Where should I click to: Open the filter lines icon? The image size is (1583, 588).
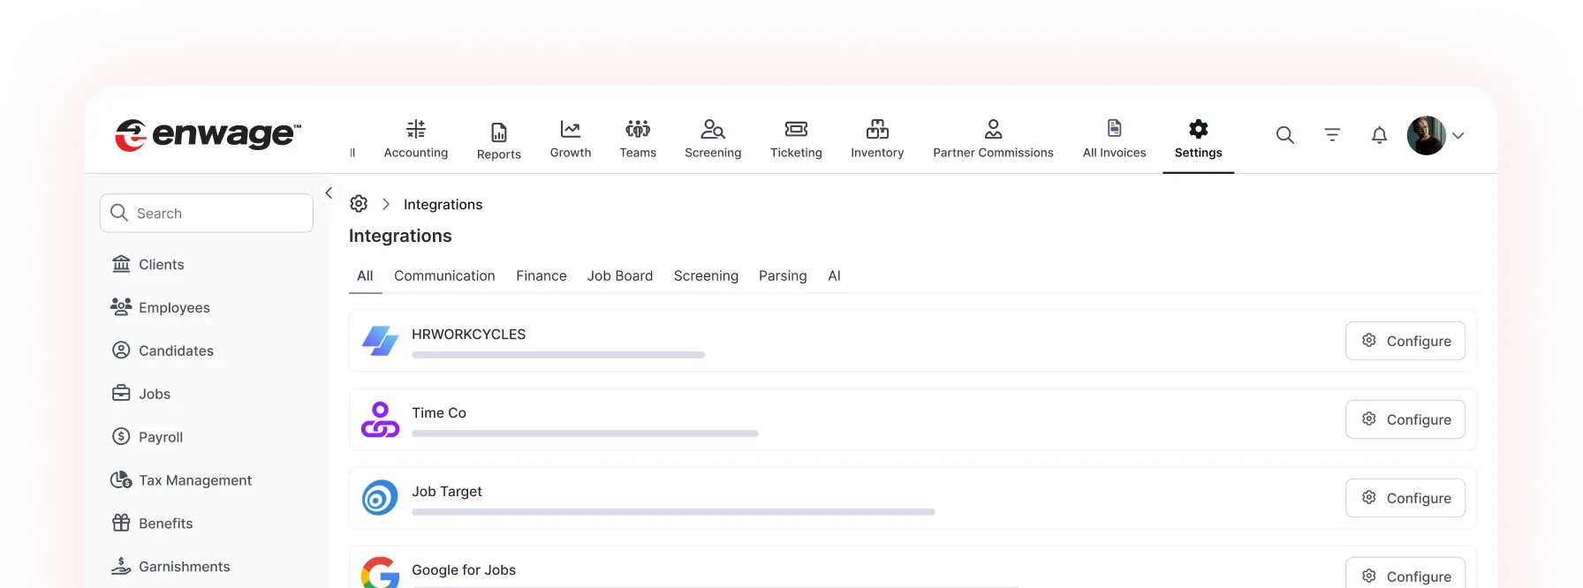pos(1332,135)
